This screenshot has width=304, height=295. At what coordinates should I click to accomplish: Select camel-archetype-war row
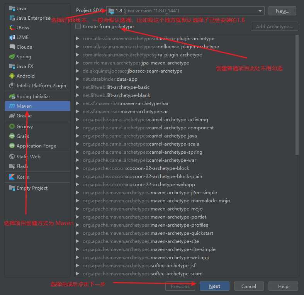tap(185, 160)
